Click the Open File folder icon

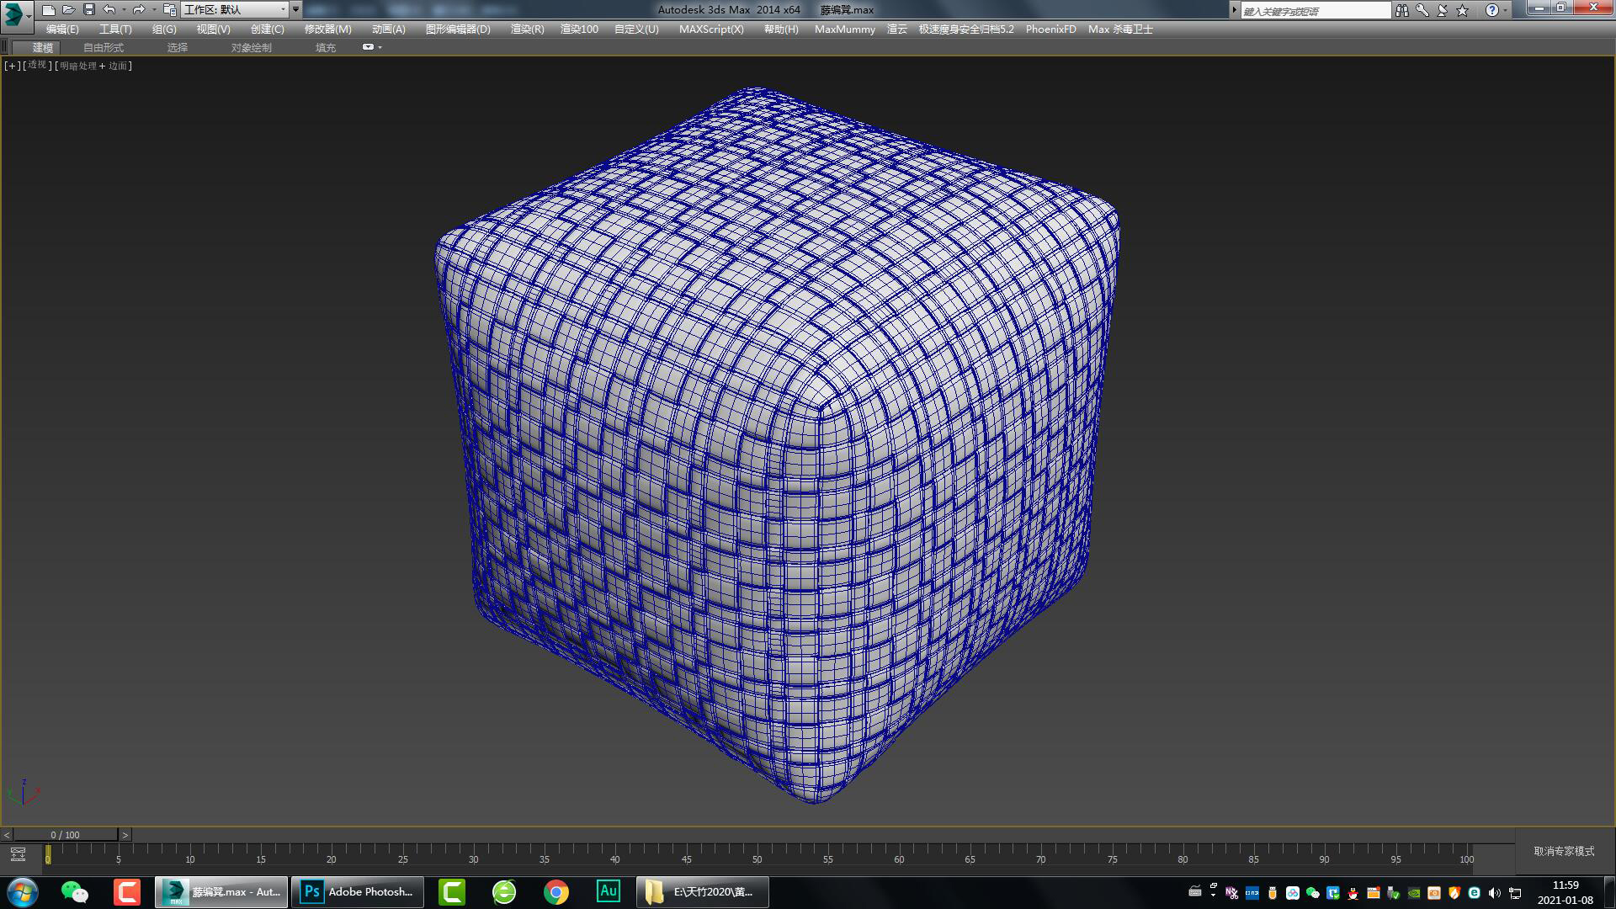pyautogui.click(x=69, y=10)
